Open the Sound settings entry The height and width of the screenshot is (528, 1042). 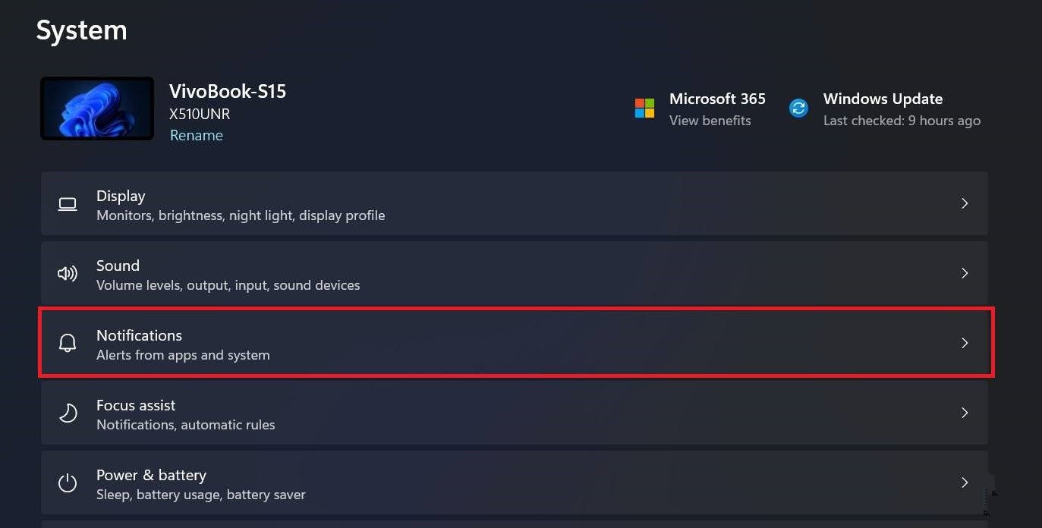[x=455, y=273]
